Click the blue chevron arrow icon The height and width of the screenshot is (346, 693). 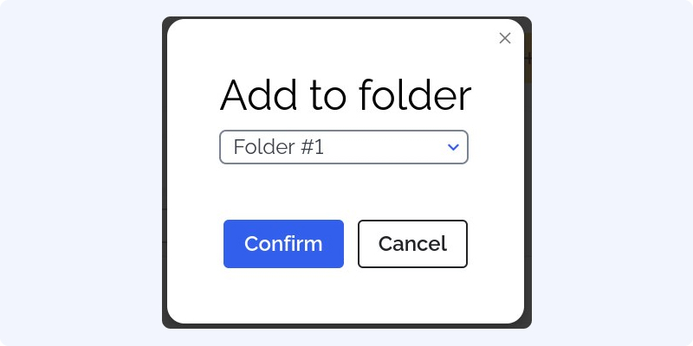click(453, 147)
